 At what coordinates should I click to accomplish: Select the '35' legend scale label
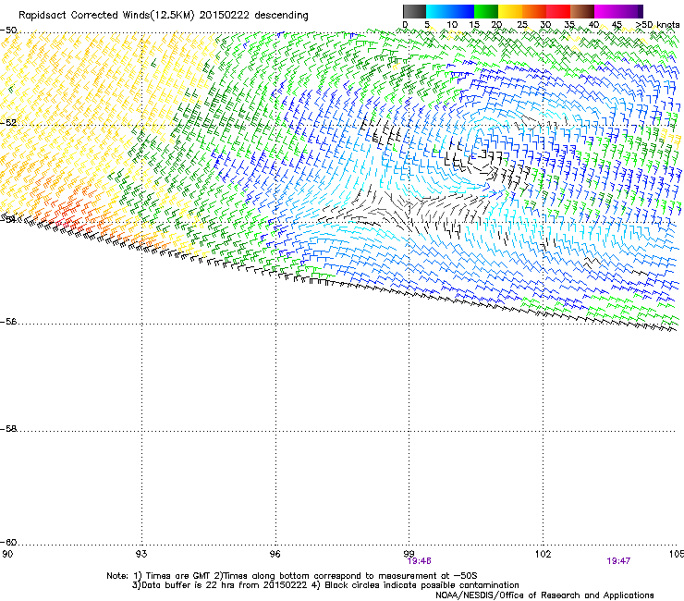[x=568, y=25]
